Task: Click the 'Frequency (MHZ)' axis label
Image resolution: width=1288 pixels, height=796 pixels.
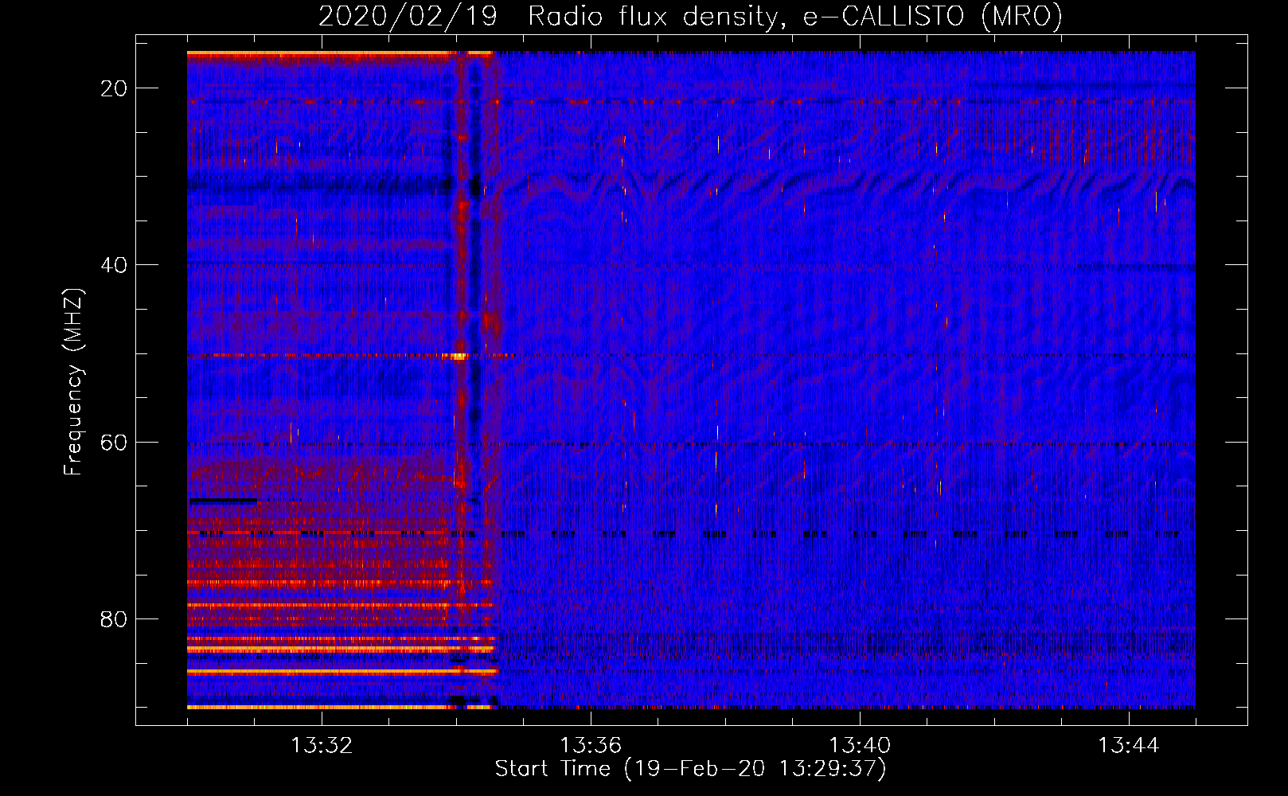Action: point(73,382)
